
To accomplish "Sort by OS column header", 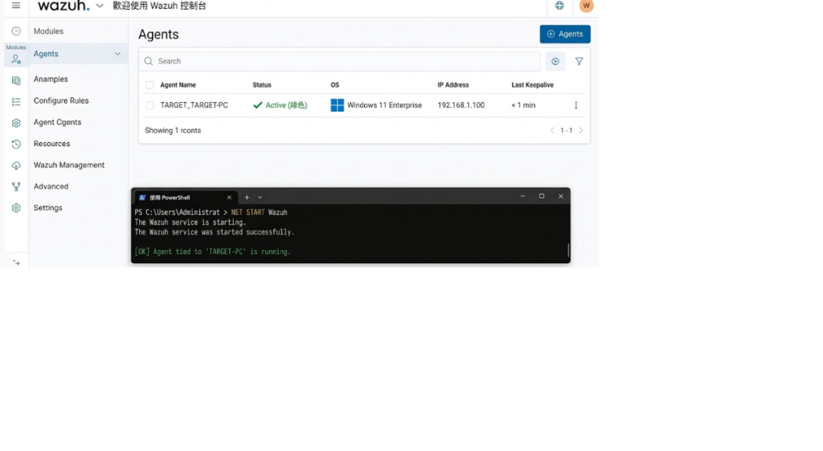I will click(x=335, y=85).
